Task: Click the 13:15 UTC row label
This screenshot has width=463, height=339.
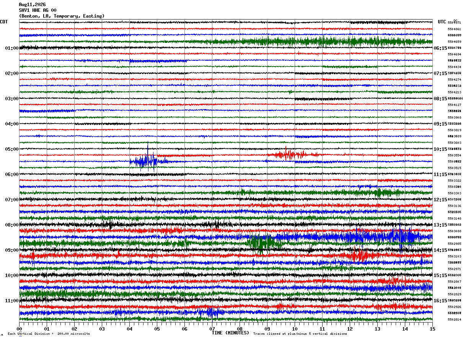Action: [x=440, y=225]
